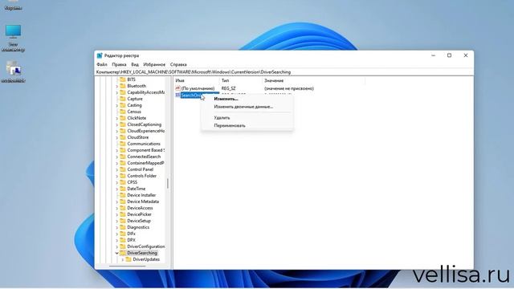The height and width of the screenshot is (289, 514).
Task: Click the tree pane vertical scrollbar thumb
Action: [168, 184]
